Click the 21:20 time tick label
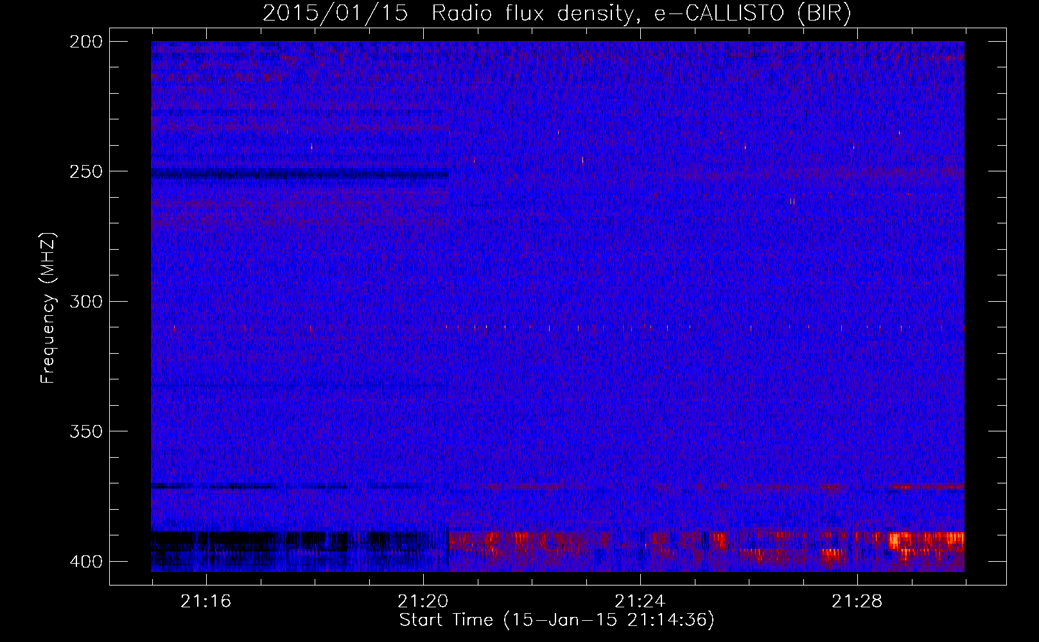Image resolution: width=1039 pixels, height=642 pixels. coord(423,602)
